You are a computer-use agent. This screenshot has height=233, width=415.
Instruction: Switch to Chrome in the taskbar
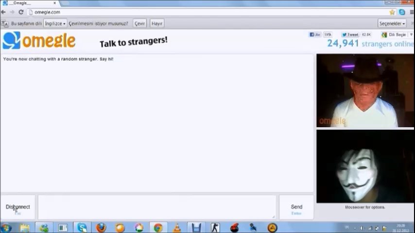158,228
